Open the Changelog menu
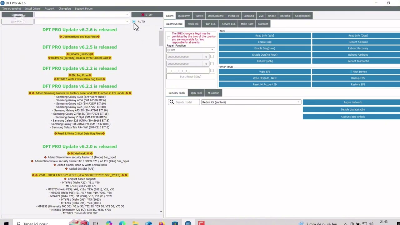The width and height of the screenshot is (400, 225). pyautogui.click(x=65, y=8)
